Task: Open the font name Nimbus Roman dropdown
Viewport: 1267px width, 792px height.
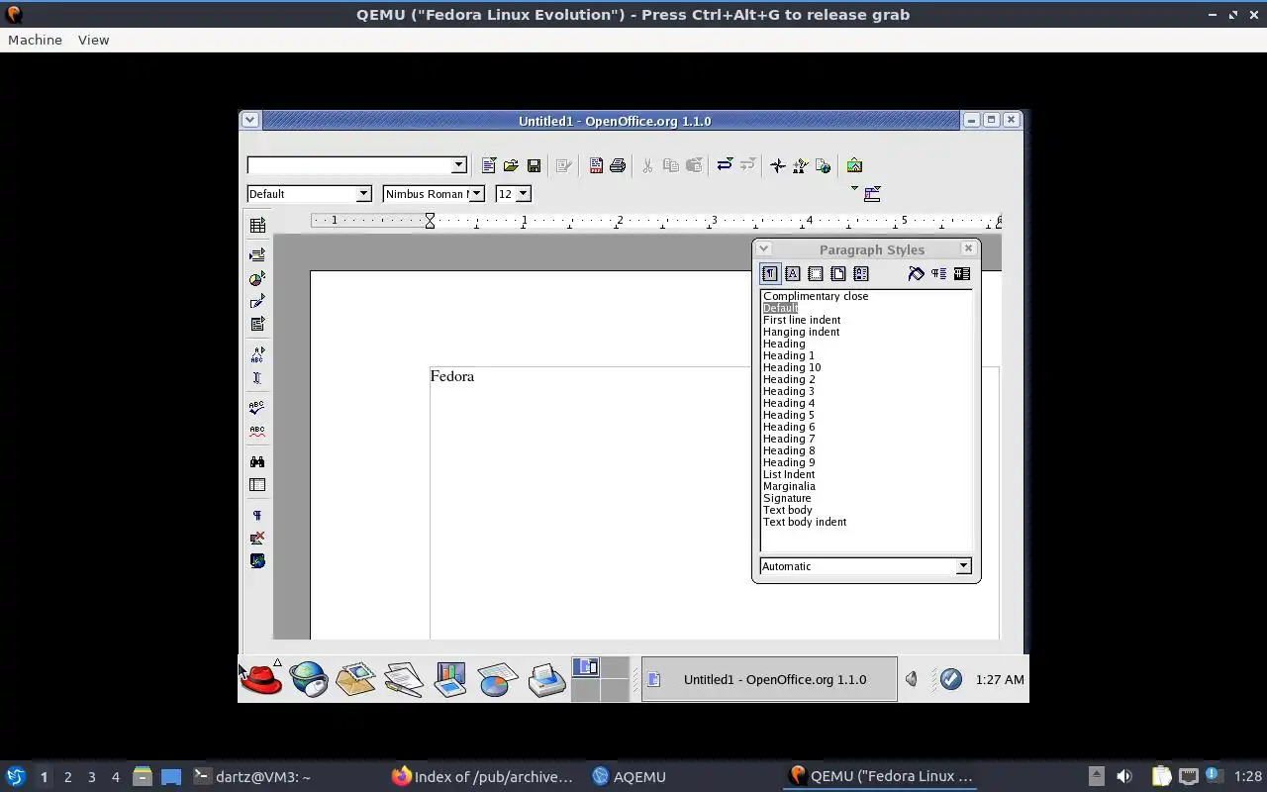Action: pos(476,194)
